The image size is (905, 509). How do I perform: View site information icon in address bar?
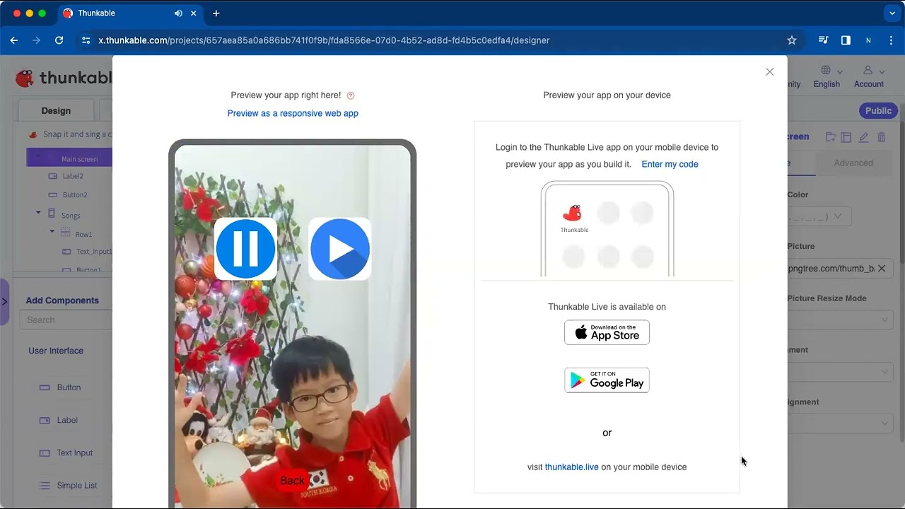[86, 40]
